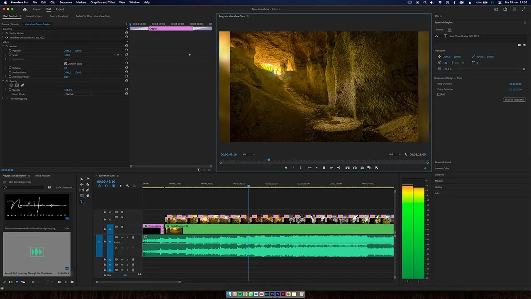The image size is (531, 299).
Task: Select the Type tool in the tools panel
Action: pos(82,201)
